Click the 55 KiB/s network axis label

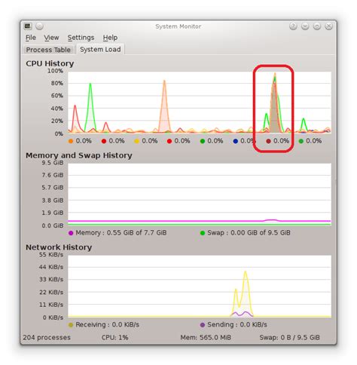click(x=51, y=255)
